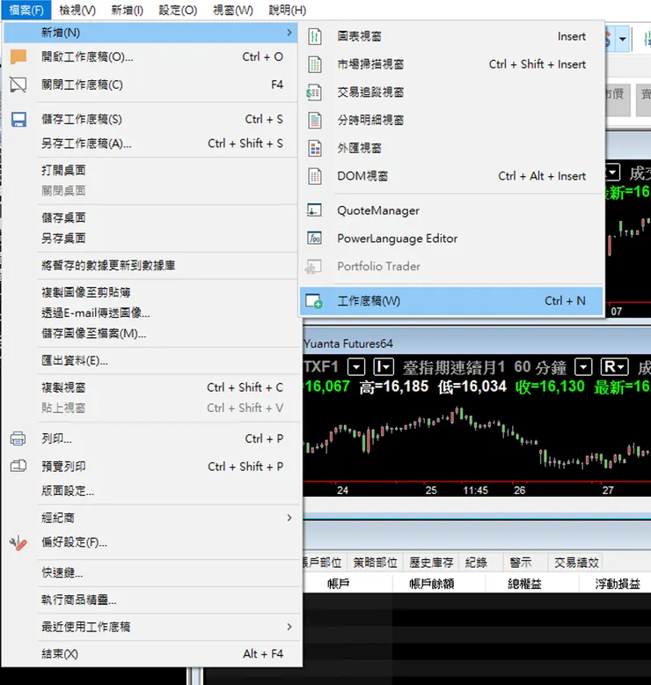The width and height of the screenshot is (651, 685).
Task: Select 複製圖像至剪貼簿 menu item
Action: point(151,292)
